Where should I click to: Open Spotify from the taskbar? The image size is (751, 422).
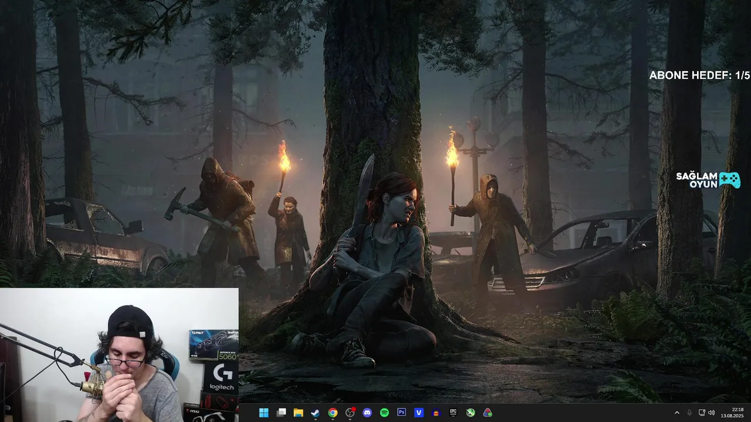(x=384, y=413)
